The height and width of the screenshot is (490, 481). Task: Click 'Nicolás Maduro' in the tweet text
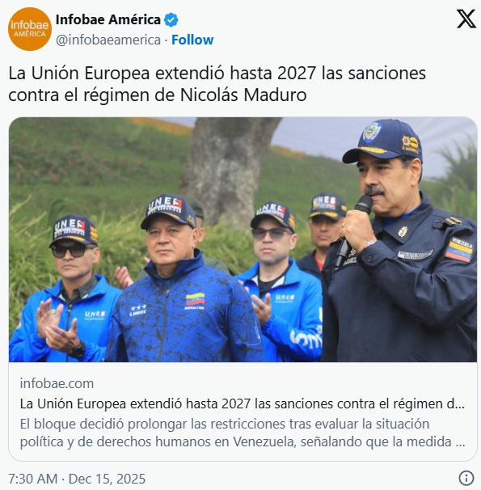point(243,95)
